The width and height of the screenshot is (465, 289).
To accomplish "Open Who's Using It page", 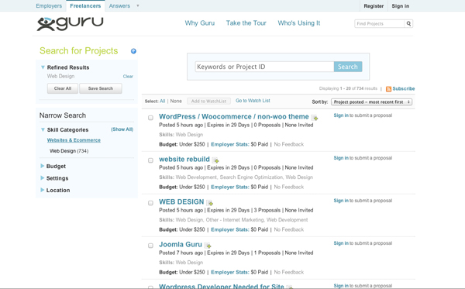I will pos(299,23).
